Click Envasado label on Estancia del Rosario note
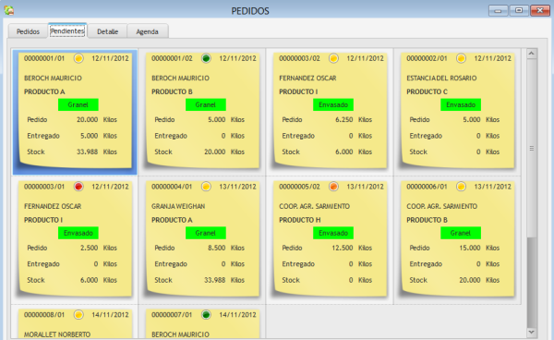 coord(461,104)
